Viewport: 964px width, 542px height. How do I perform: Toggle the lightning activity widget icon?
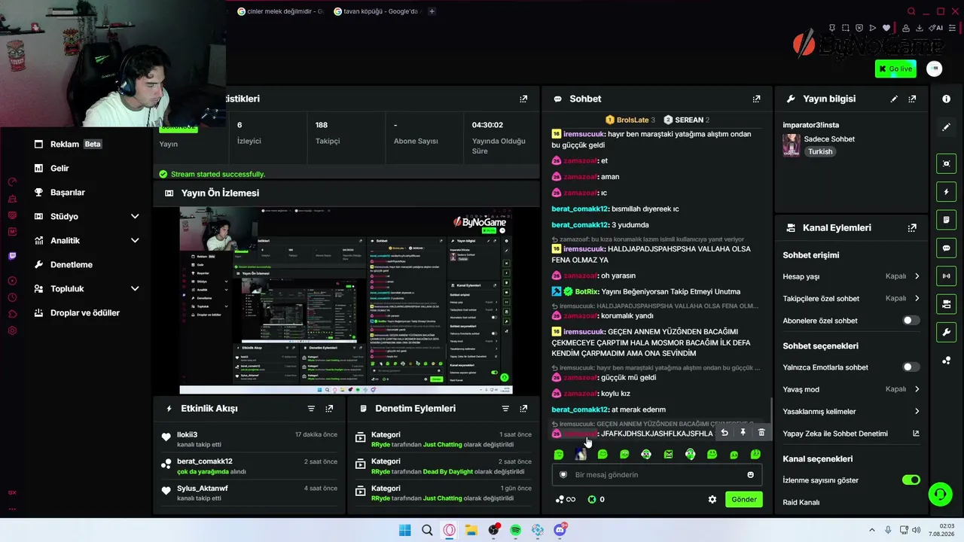click(x=947, y=192)
